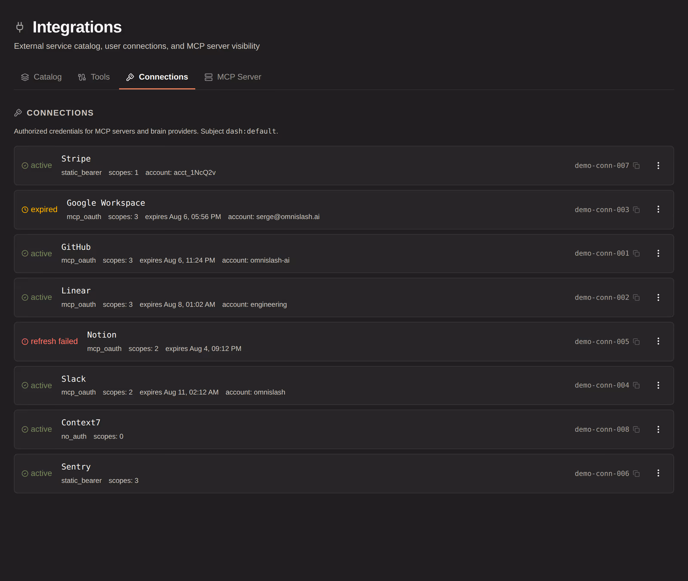This screenshot has height=581, width=688.
Task: Click the account: engineering text
Action: point(255,304)
